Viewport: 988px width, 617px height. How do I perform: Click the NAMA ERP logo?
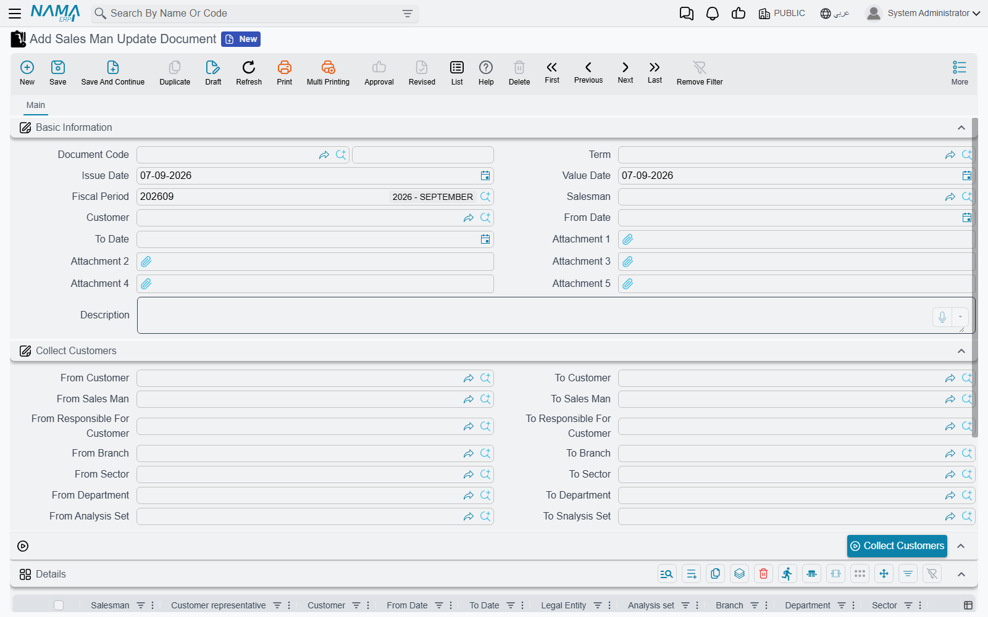[56, 13]
